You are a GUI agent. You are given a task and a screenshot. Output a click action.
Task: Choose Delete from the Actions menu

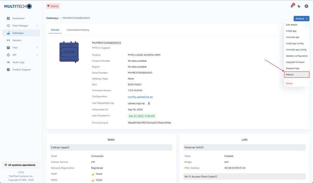(x=297, y=83)
